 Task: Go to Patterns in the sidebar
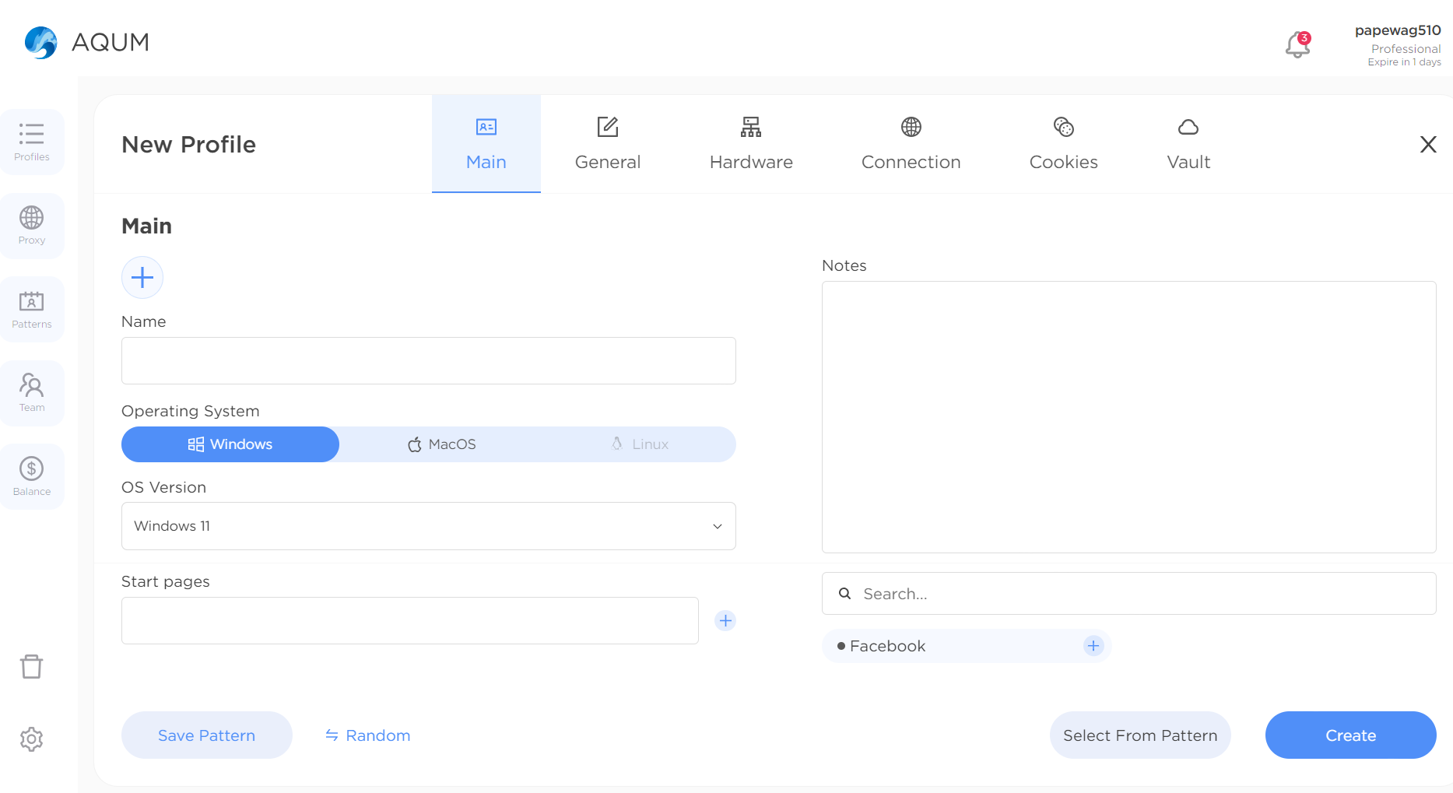pos(32,309)
